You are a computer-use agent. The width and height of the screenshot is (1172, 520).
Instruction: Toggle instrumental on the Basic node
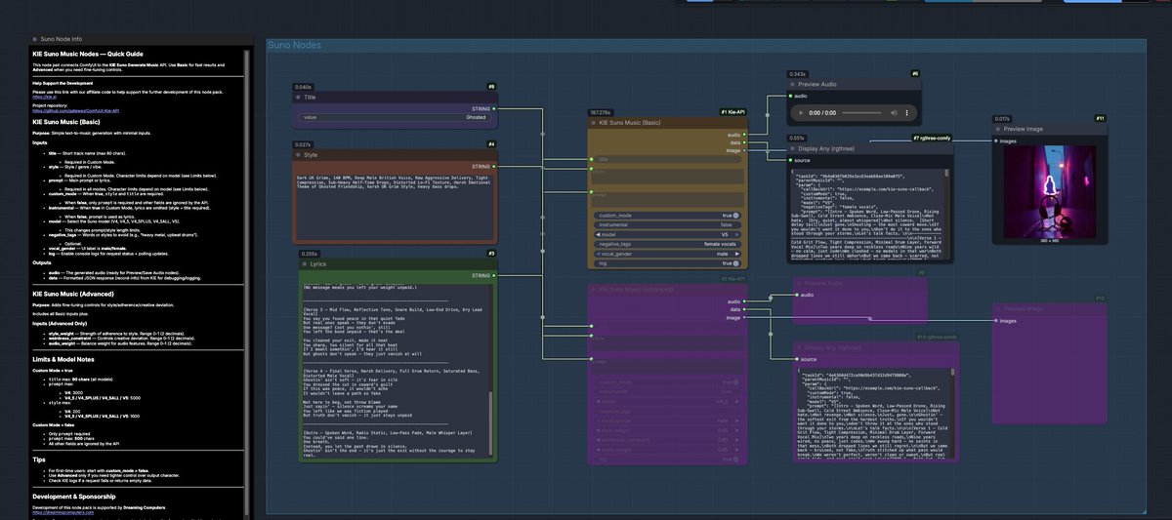[667, 224]
